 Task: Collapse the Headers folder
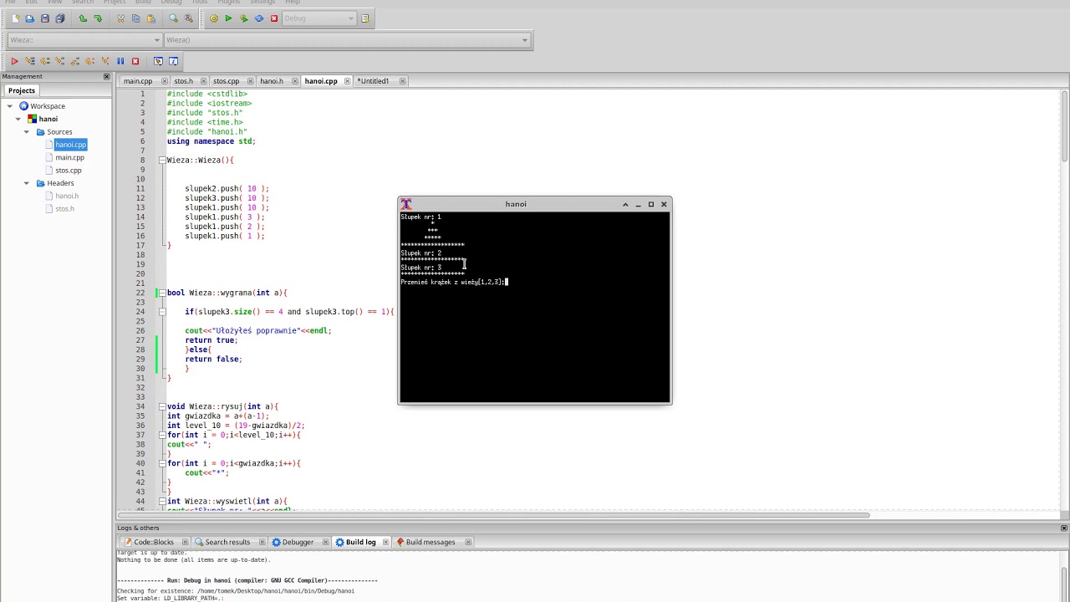(27, 183)
